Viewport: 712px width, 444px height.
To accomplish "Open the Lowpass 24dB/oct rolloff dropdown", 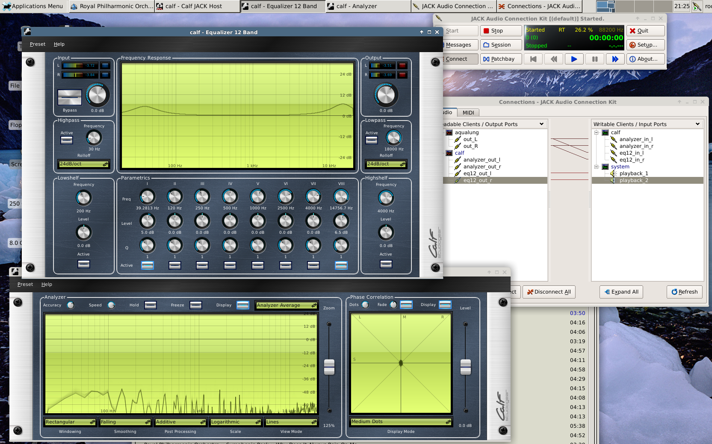I will 386,164.
